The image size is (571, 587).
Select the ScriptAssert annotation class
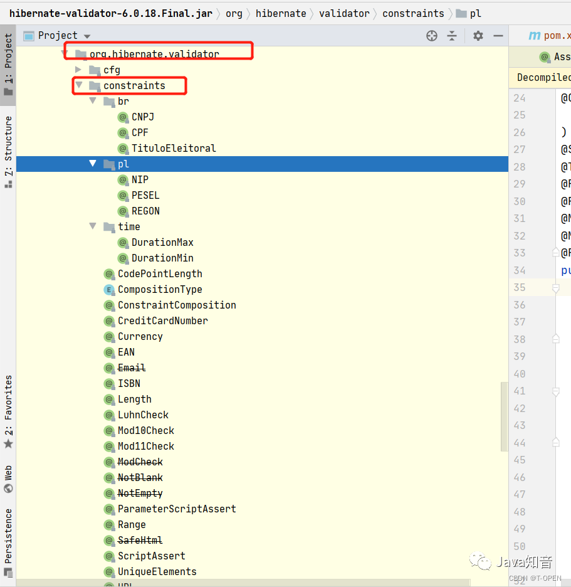[152, 556]
